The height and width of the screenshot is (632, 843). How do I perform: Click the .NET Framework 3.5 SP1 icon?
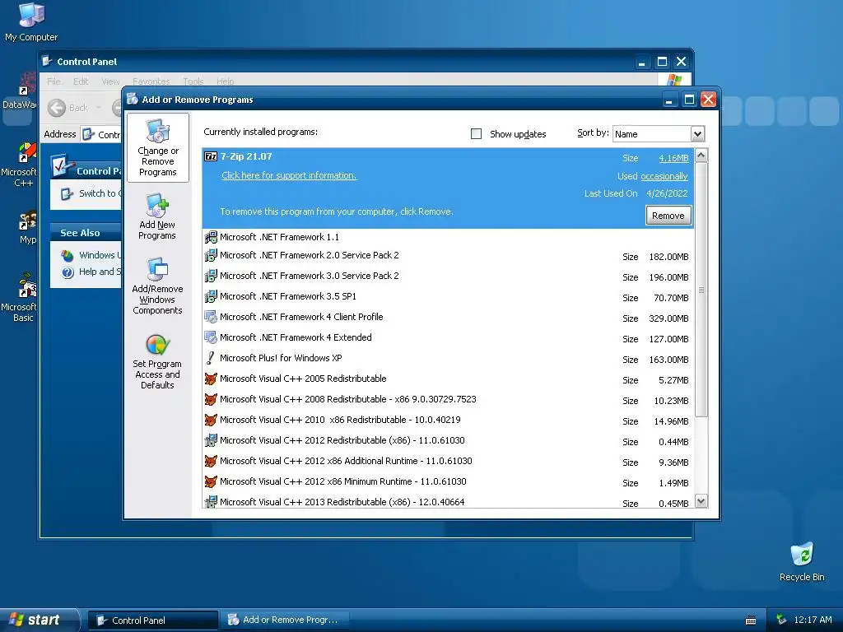tap(211, 296)
